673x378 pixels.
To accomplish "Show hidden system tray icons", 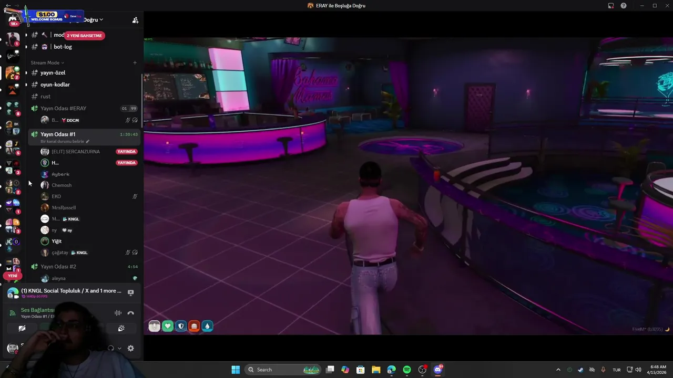I will 558,370.
